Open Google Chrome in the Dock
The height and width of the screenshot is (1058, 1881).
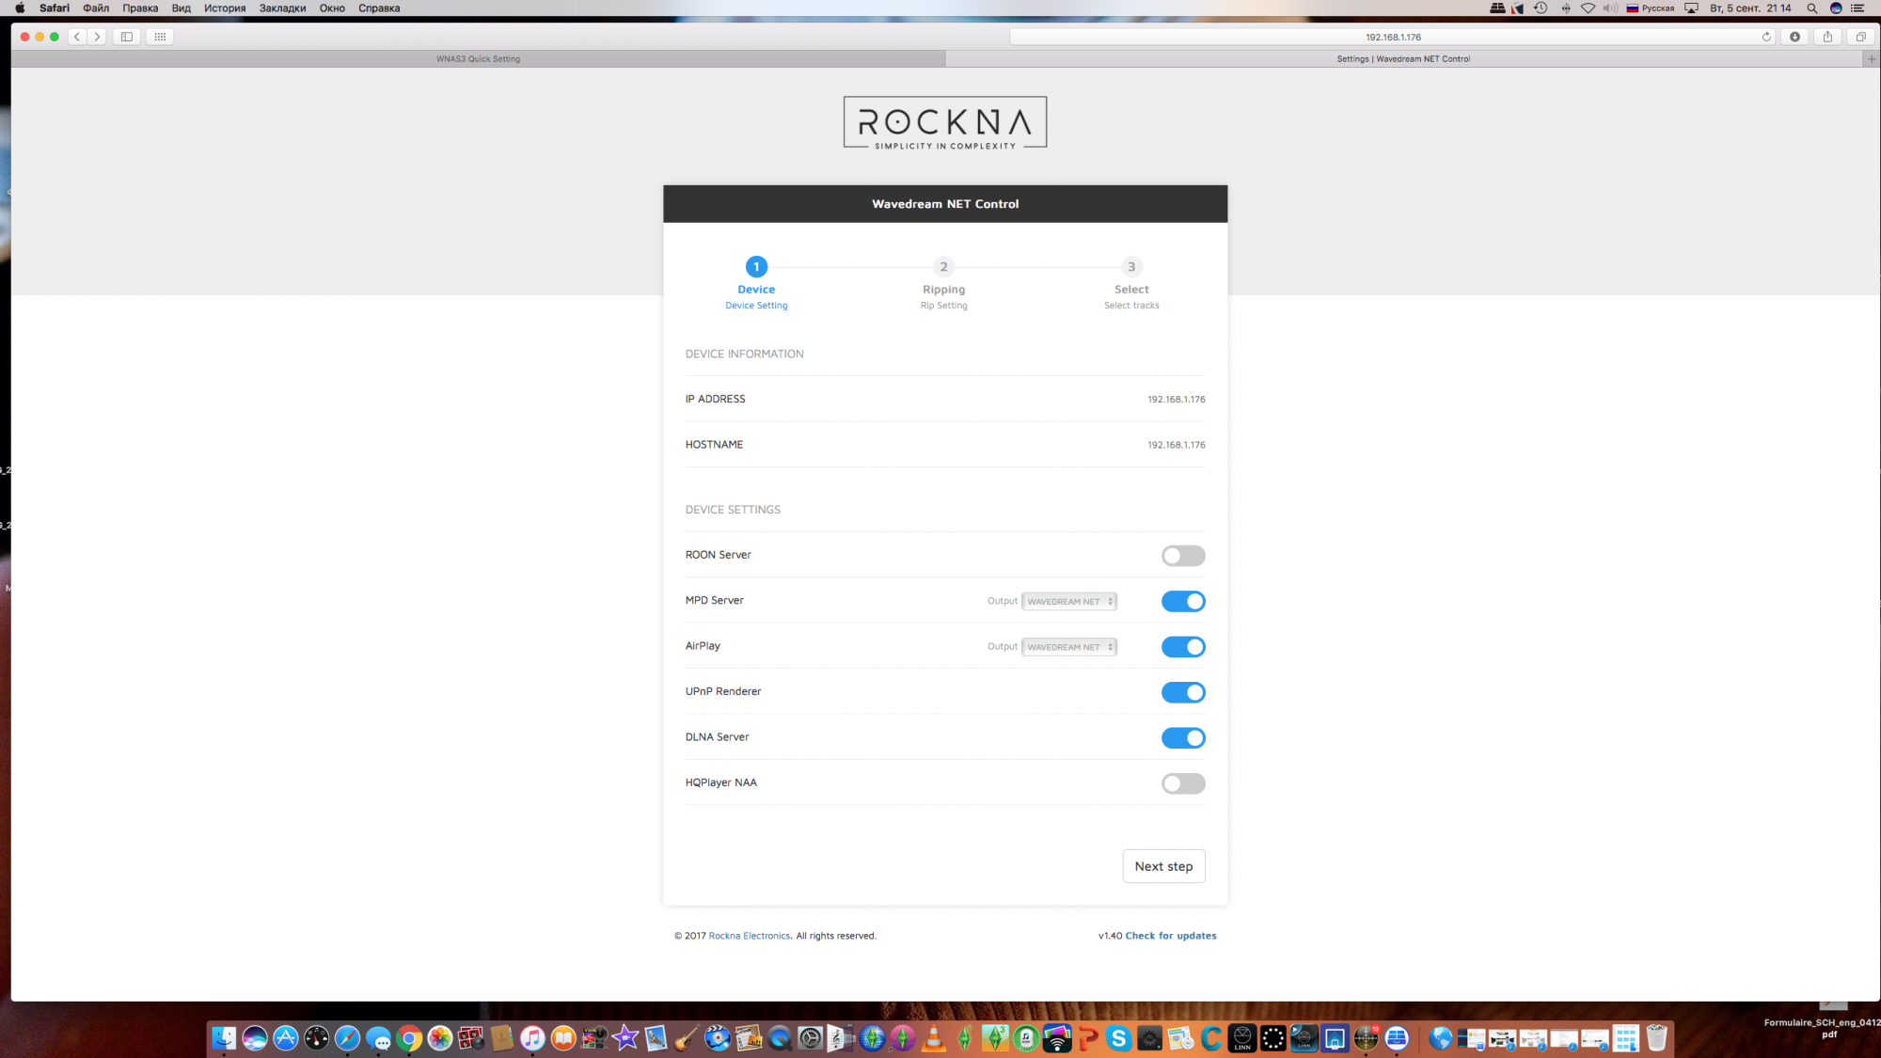coord(409,1038)
